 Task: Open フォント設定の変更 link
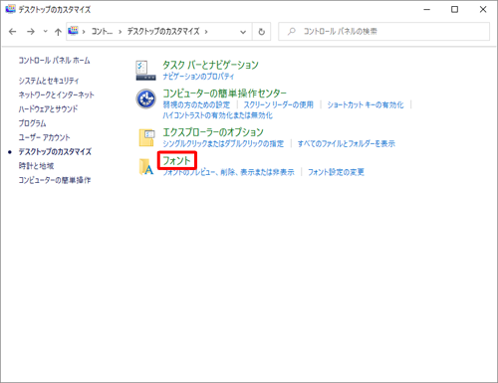(x=336, y=172)
